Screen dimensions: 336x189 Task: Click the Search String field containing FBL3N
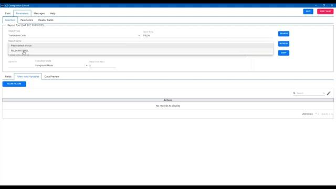click(208, 36)
